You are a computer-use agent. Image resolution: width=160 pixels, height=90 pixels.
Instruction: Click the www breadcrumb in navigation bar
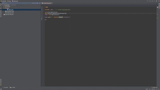(x=9, y=1)
